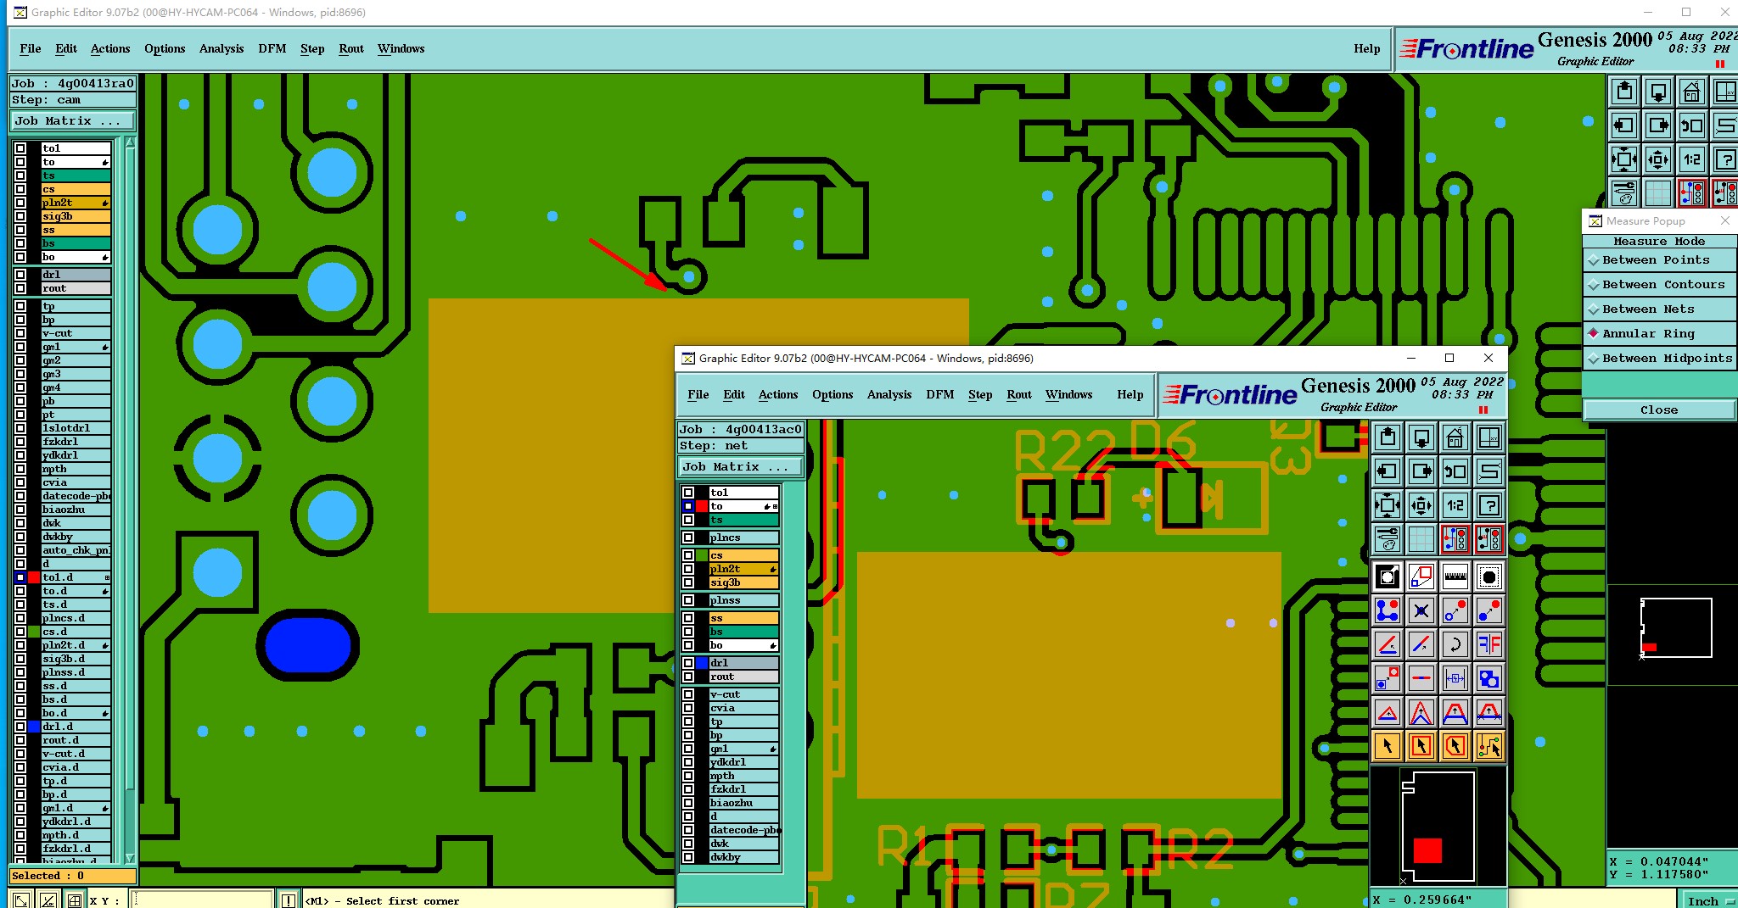Click the previous zoom icon in the front window
This screenshot has width=1738, height=908.
pyautogui.click(x=1455, y=471)
